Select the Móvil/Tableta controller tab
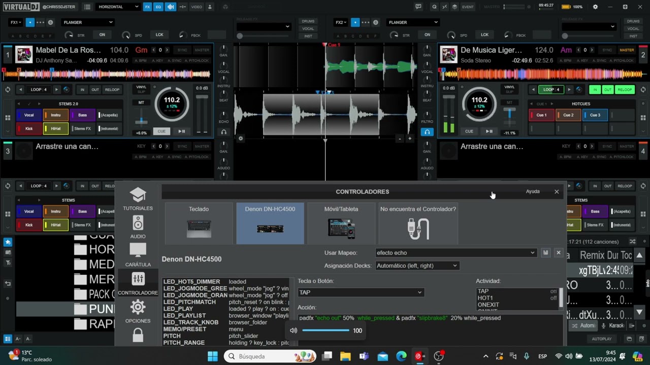The height and width of the screenshot is (365, 650). 341,223
